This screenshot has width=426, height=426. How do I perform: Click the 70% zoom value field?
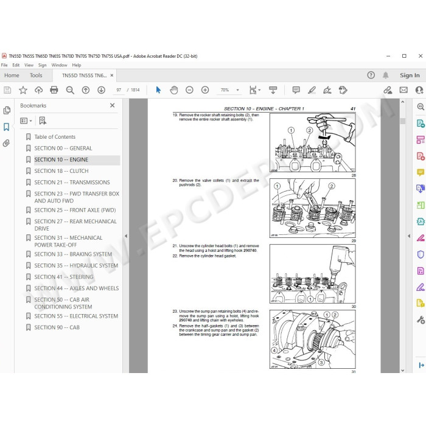[225, 90]
